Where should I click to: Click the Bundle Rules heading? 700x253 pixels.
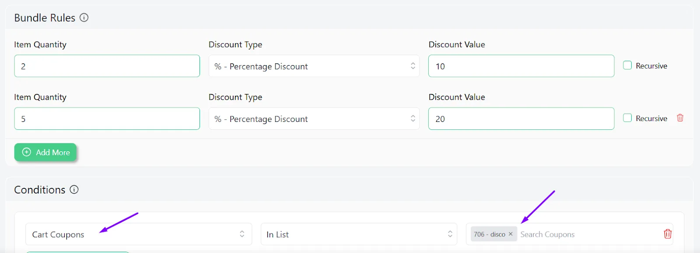coord(45,18)
